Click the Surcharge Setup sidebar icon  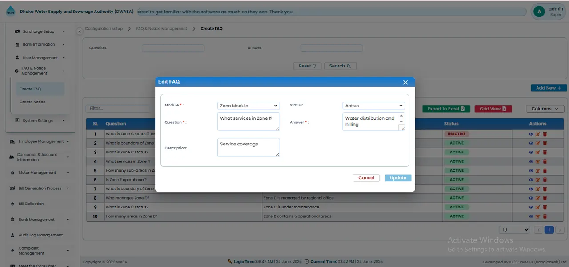click(17, 31)
